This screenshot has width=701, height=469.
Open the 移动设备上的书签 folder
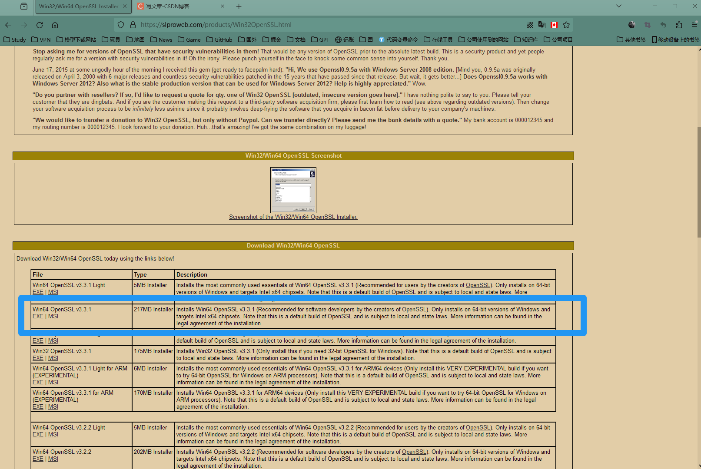[x=675, y=40]
